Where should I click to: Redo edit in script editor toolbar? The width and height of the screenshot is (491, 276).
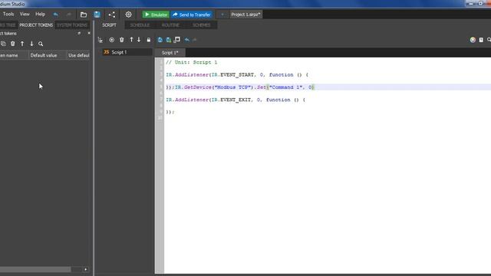[195, 40]
